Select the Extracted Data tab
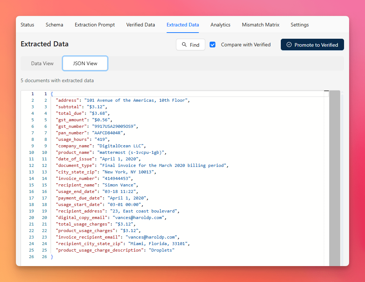The image size is (365, 282). [x=183, y=25]
